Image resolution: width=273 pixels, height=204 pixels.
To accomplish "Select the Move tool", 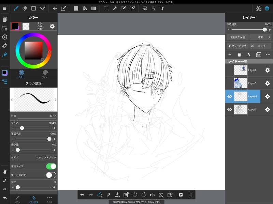I will click(x=55, y=8).
